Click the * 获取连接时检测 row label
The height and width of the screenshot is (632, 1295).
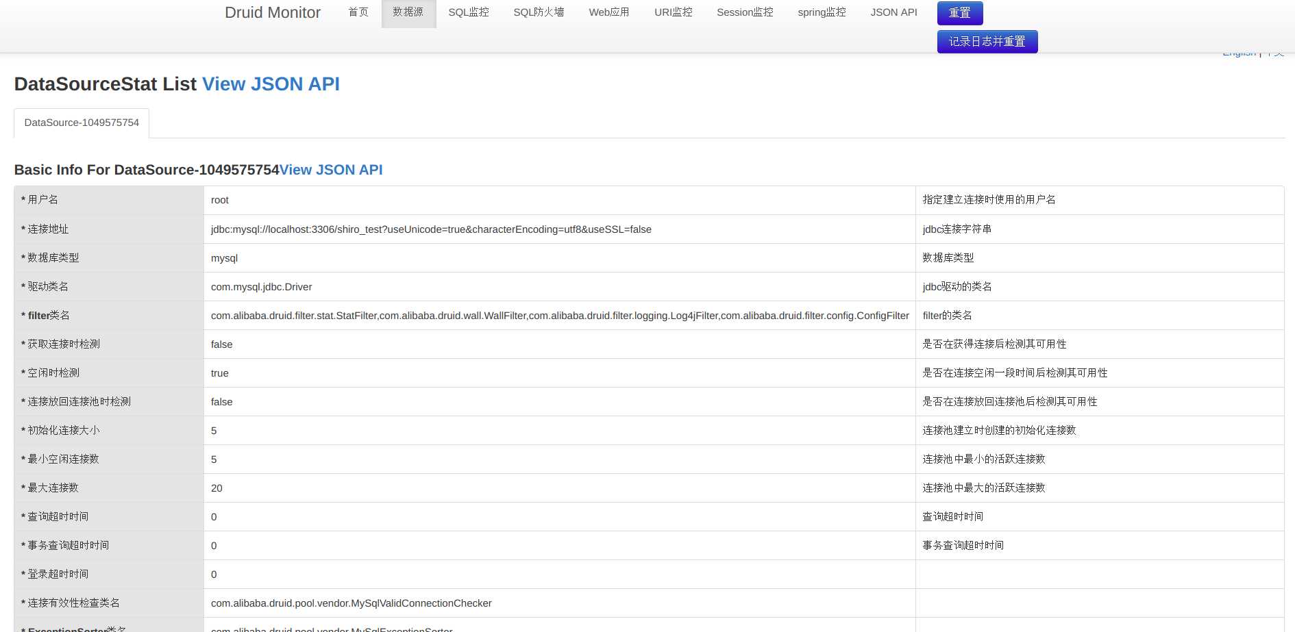pyautogui.click(x=60, y=344)
